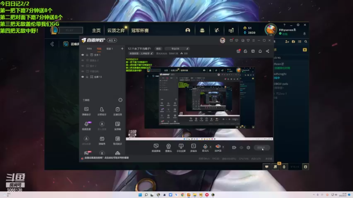The image size is (353, 198).
Task: Toggle preview eye icon in bottom control bar
Action: 241,147
